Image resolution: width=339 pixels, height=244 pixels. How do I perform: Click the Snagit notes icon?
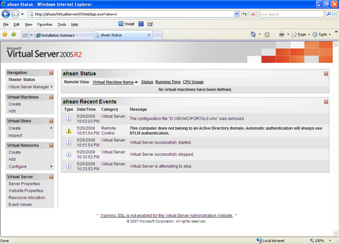[150, 24]
